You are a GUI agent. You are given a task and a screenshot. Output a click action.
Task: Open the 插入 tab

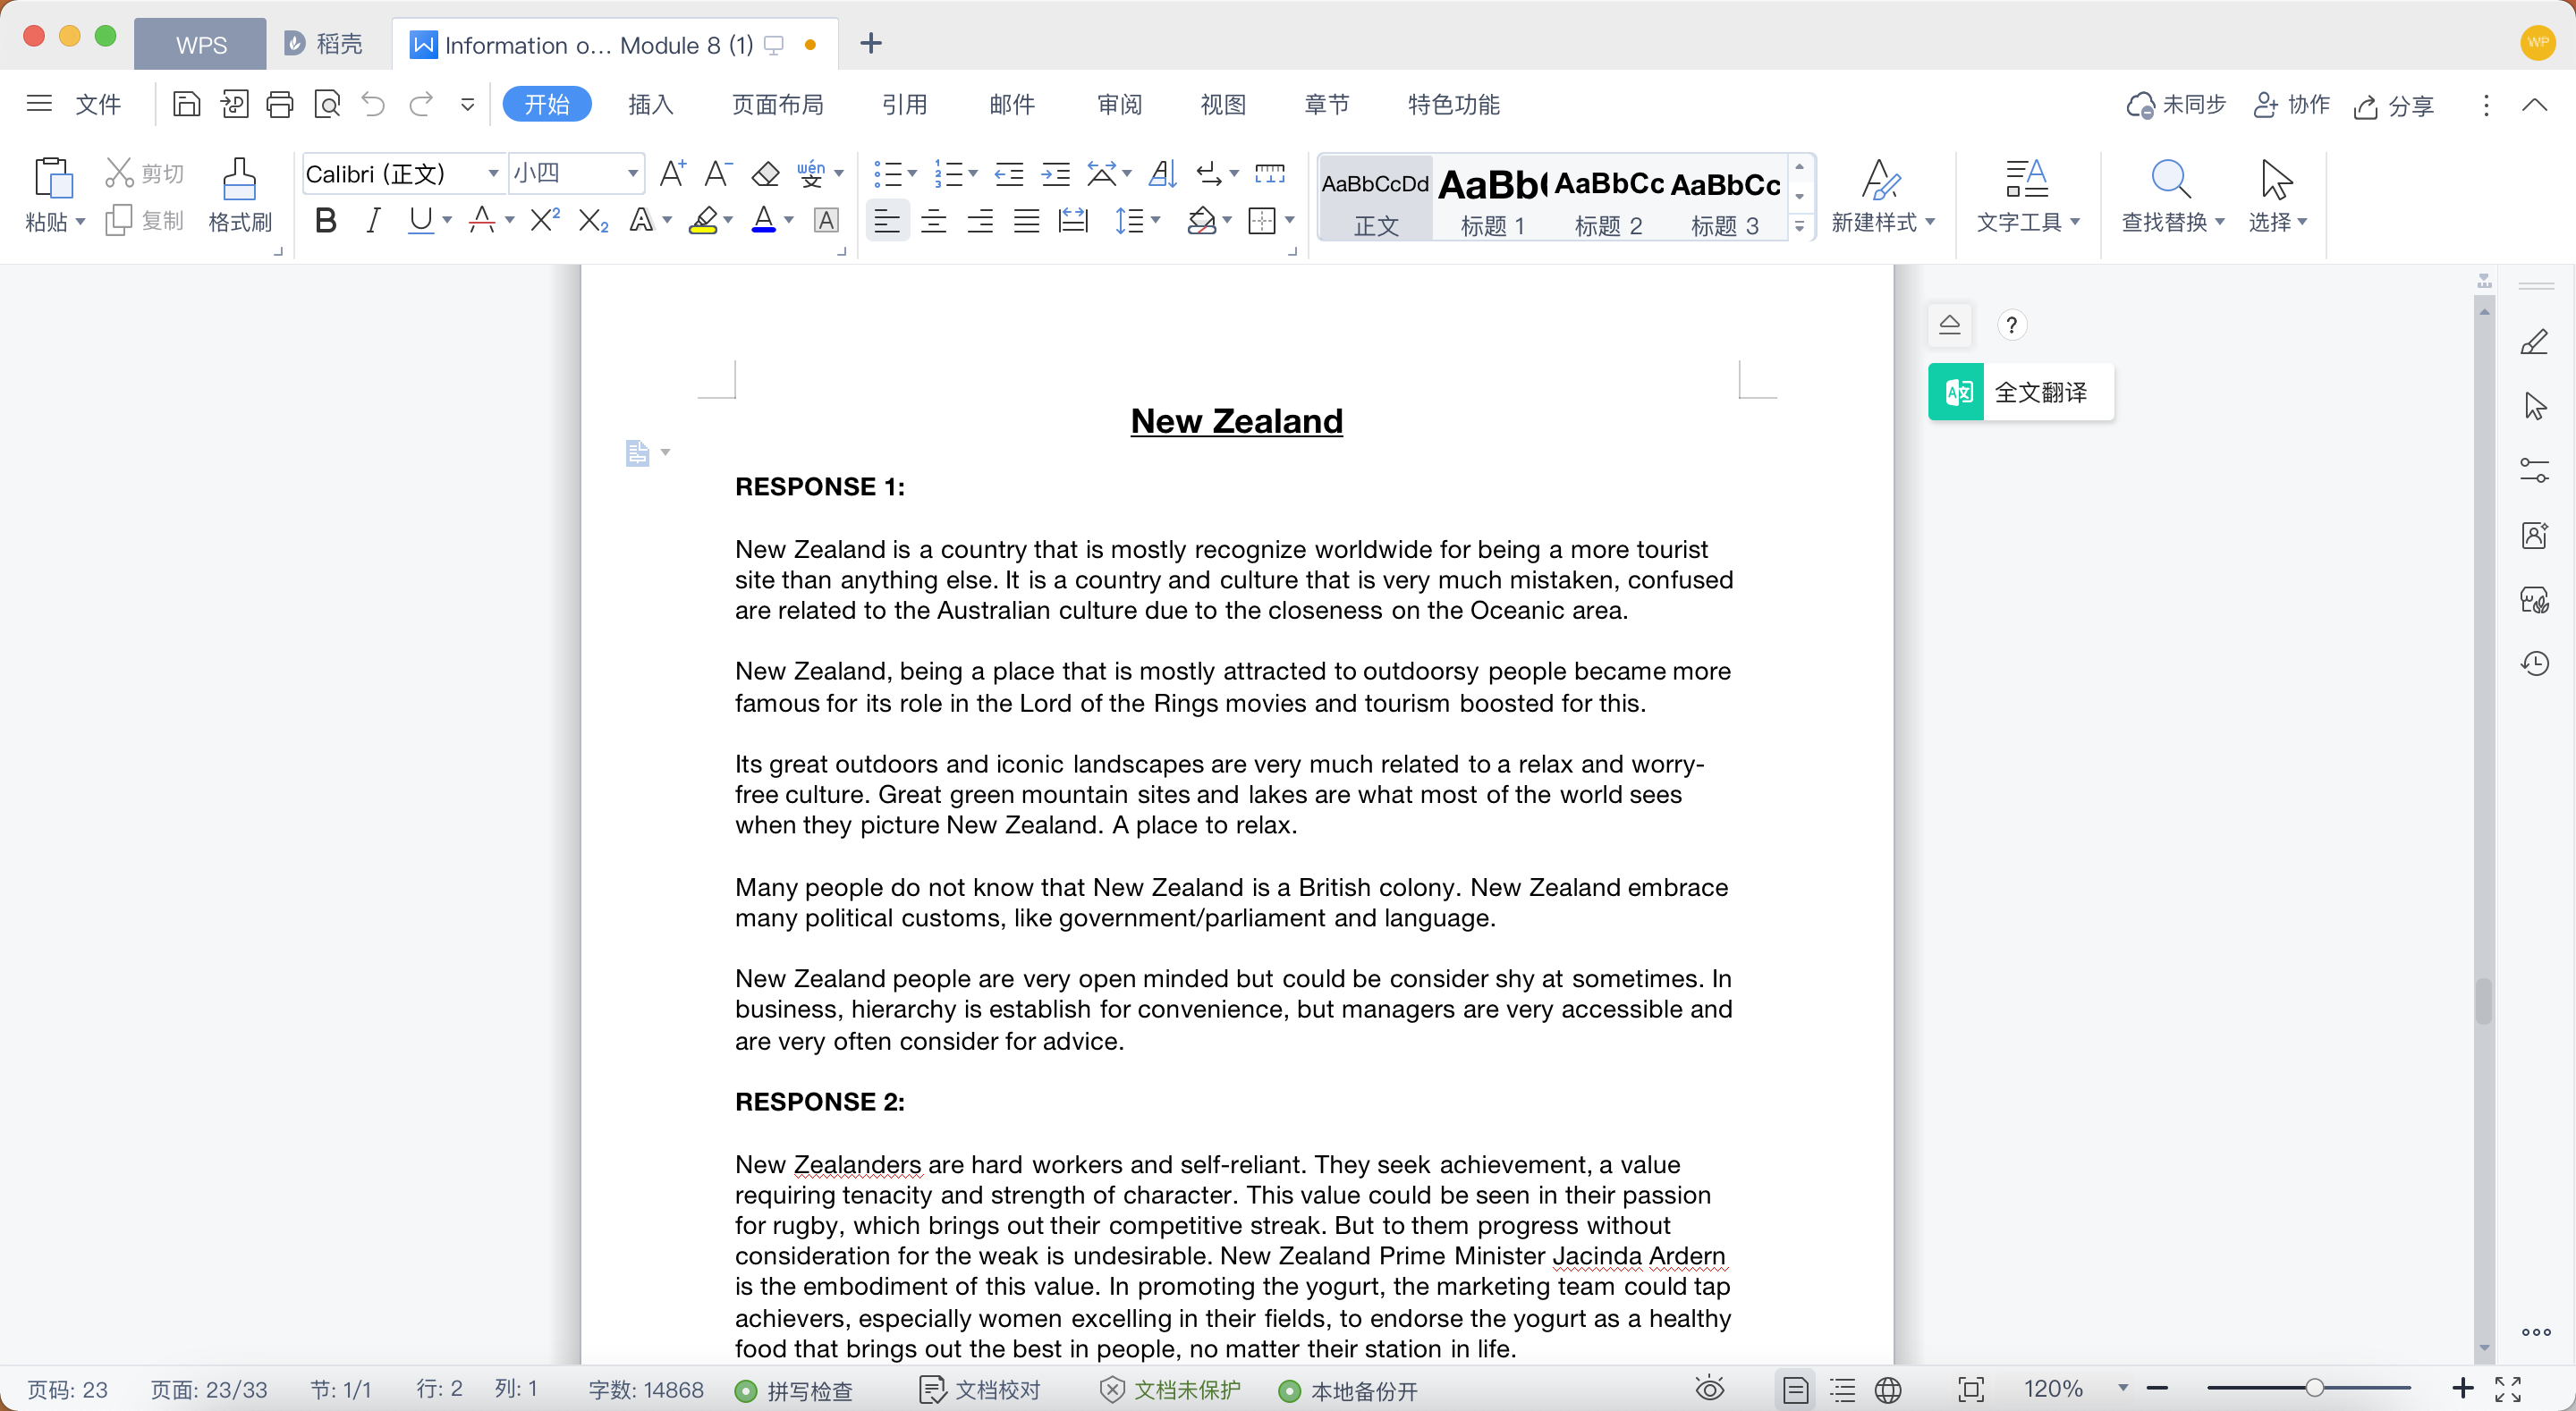tap(651, 104)
